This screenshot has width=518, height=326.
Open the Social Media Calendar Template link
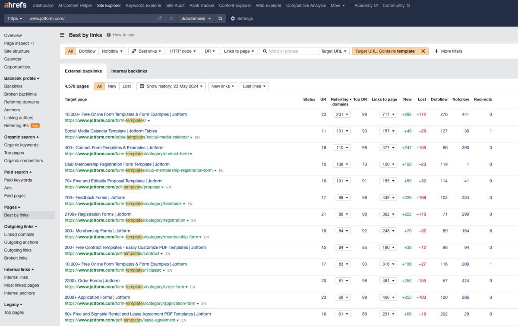(x=111, y=131)
